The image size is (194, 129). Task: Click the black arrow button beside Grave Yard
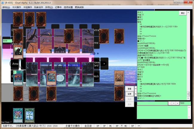104,64
